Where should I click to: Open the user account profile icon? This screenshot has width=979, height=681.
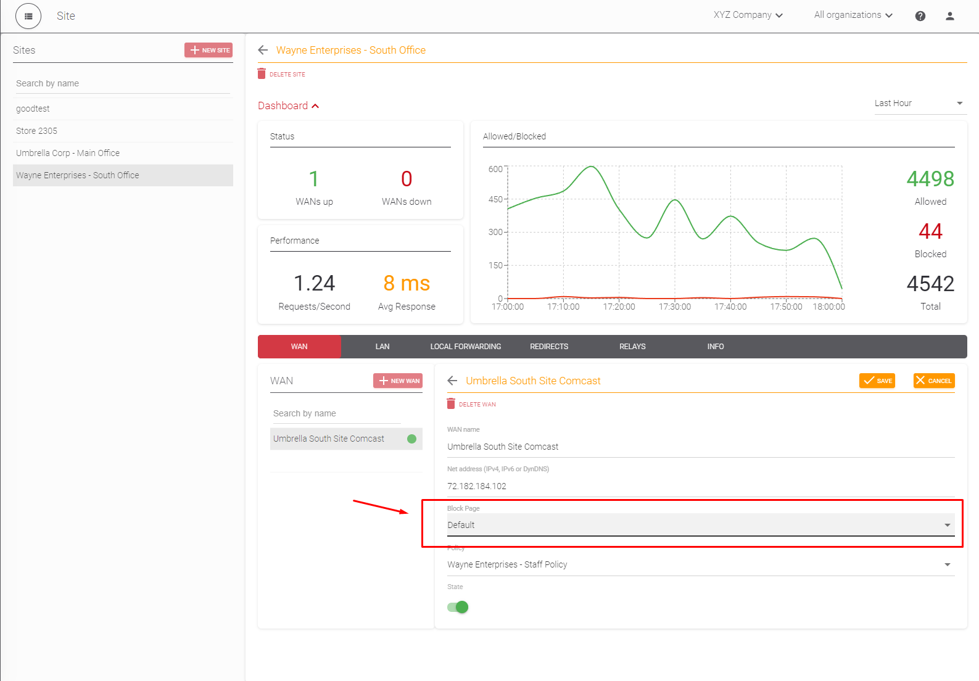click(x=949, y=16)
